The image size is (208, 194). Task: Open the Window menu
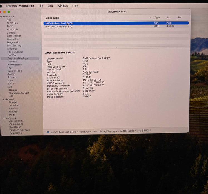coord(63,6)
